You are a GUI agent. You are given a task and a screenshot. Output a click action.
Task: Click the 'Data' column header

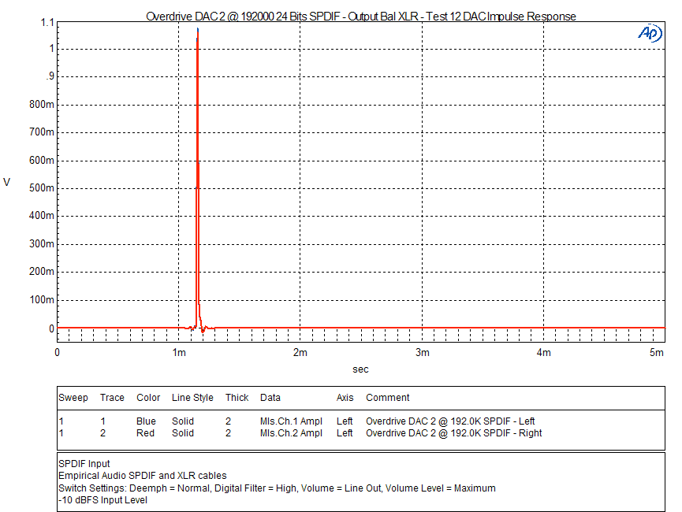point(270,398)
